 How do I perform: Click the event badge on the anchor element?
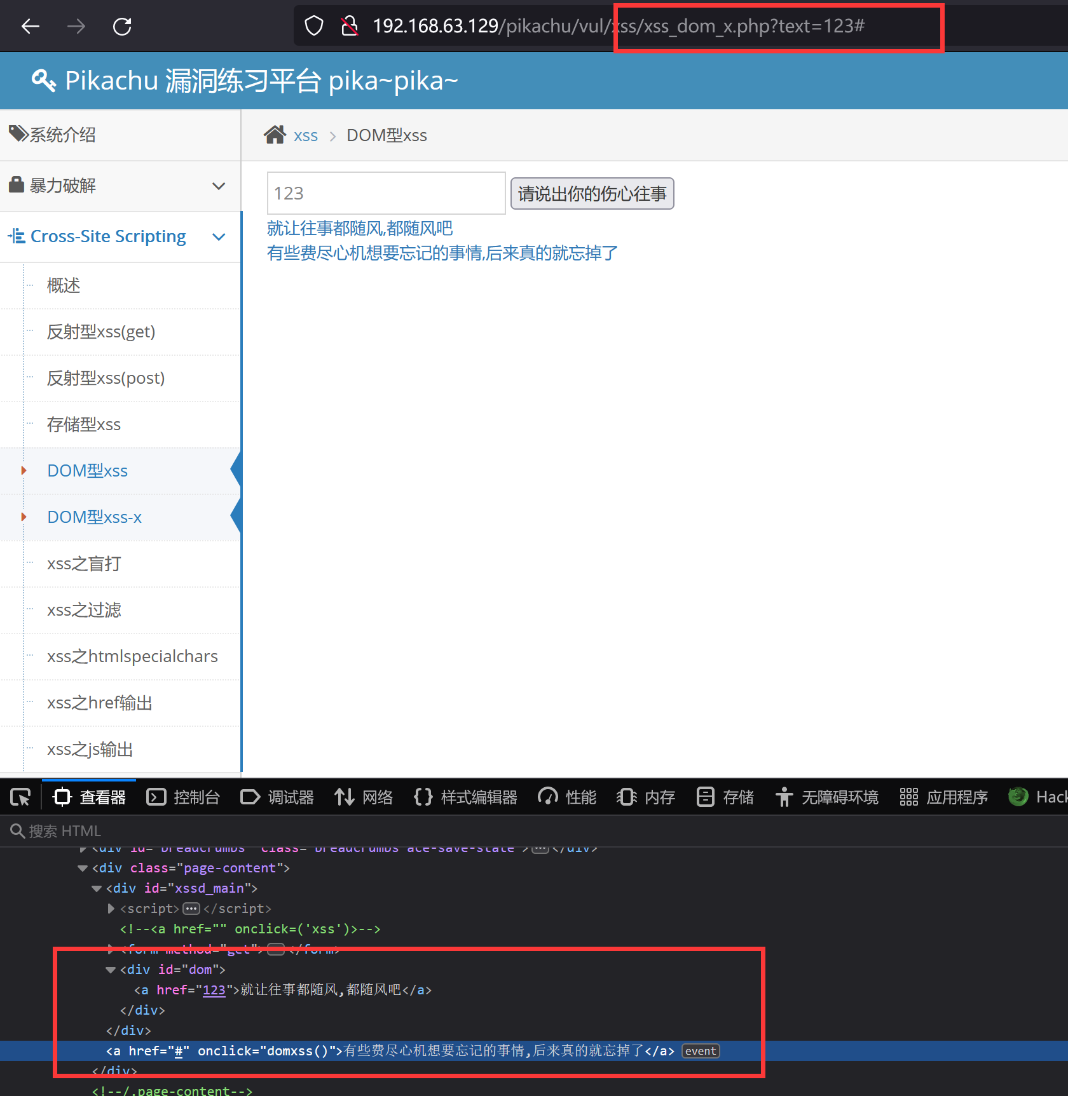[x=700, y=1051]
